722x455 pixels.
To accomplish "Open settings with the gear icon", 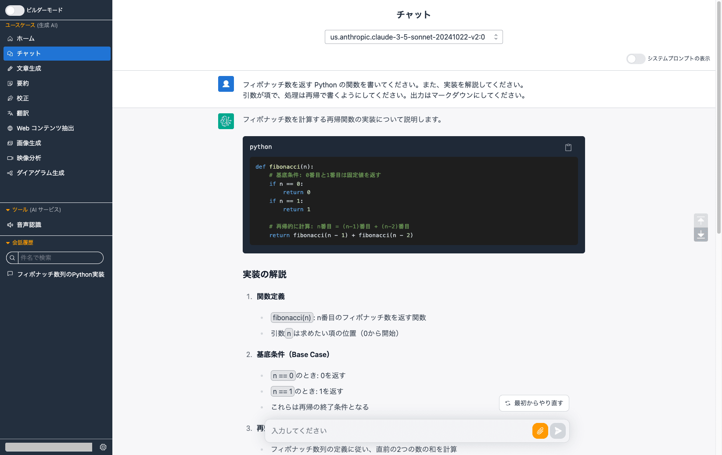I will coord(103,447).
